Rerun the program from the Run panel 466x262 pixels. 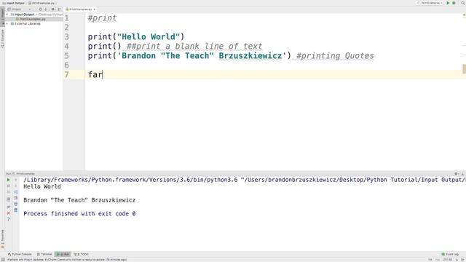click(x=8, y=180)
